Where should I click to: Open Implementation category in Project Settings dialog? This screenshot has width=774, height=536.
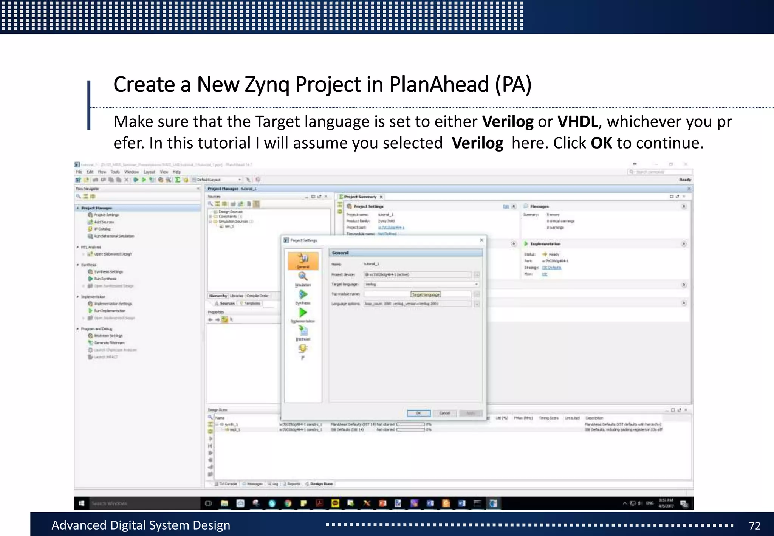pos(303,315)
